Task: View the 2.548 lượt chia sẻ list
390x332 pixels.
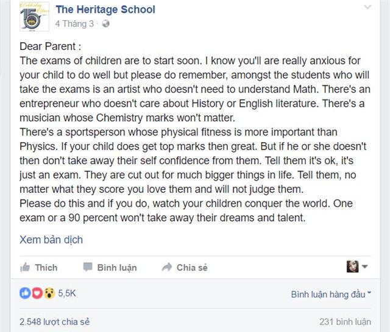Action: [54, 322]
